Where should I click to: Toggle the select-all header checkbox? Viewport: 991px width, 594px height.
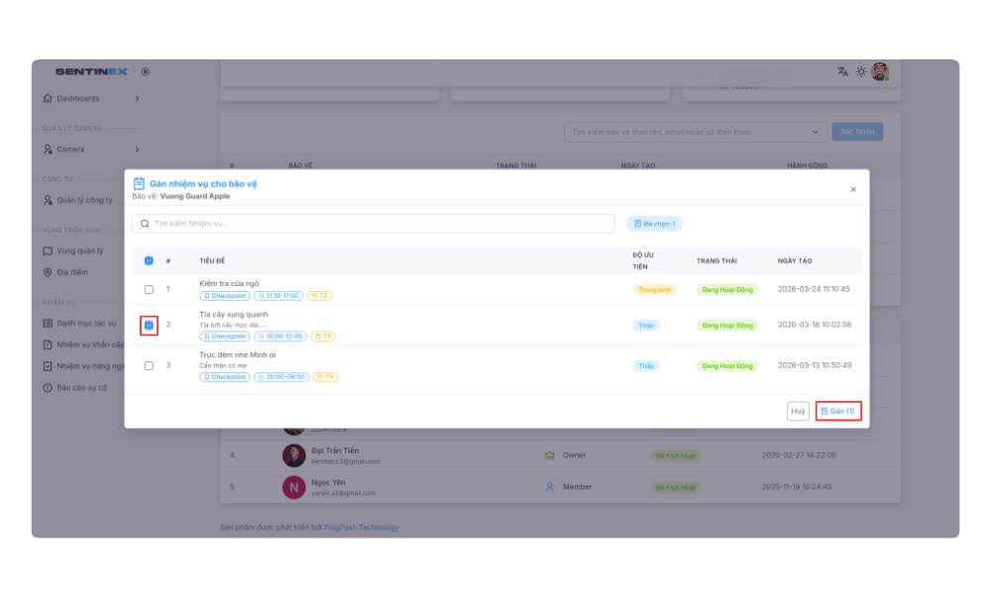coord(149,260)
